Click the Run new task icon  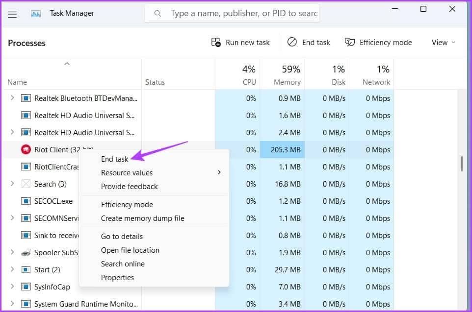216,43
